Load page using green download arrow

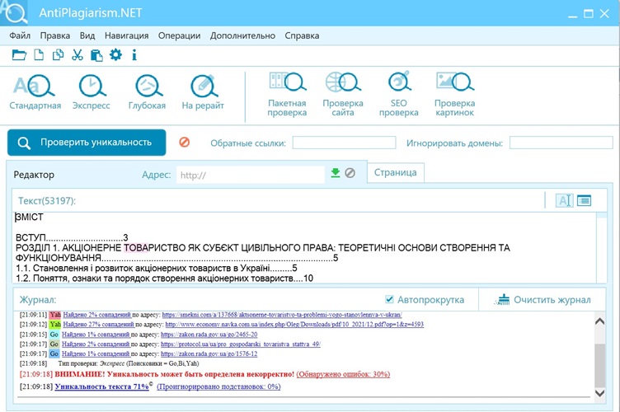(x=336, y=173)
